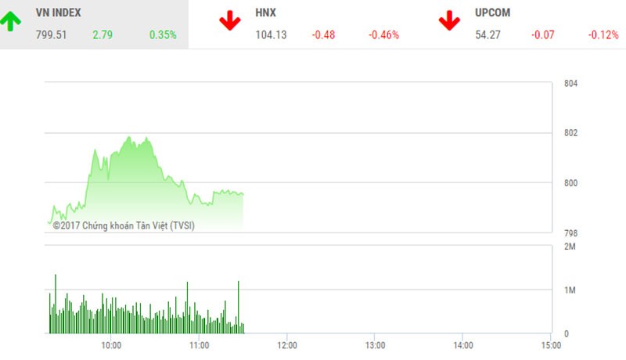Click the 804 price axis label
This screenshot has height=360, width=626.
click(x=570, y=84)
